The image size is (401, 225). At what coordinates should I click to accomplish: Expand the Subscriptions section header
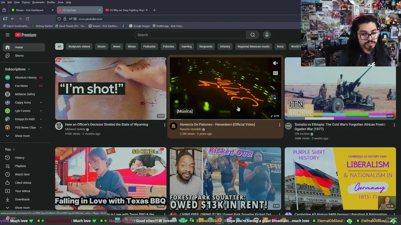point(18,69)
